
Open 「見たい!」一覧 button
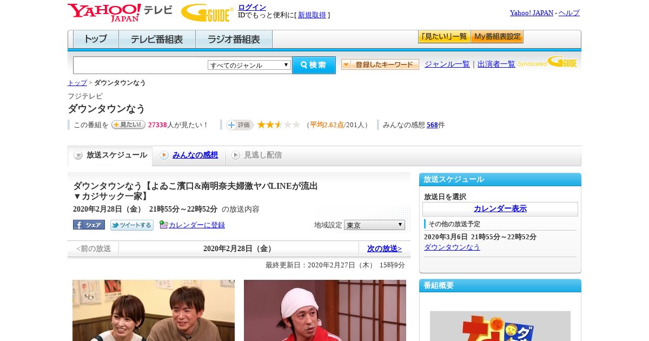pos(444,37)
